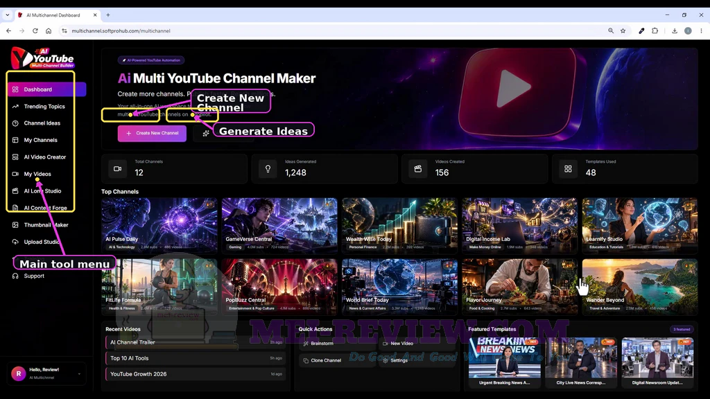
Task: Open My Channels in the sidebar
Action: click(40, 140)
